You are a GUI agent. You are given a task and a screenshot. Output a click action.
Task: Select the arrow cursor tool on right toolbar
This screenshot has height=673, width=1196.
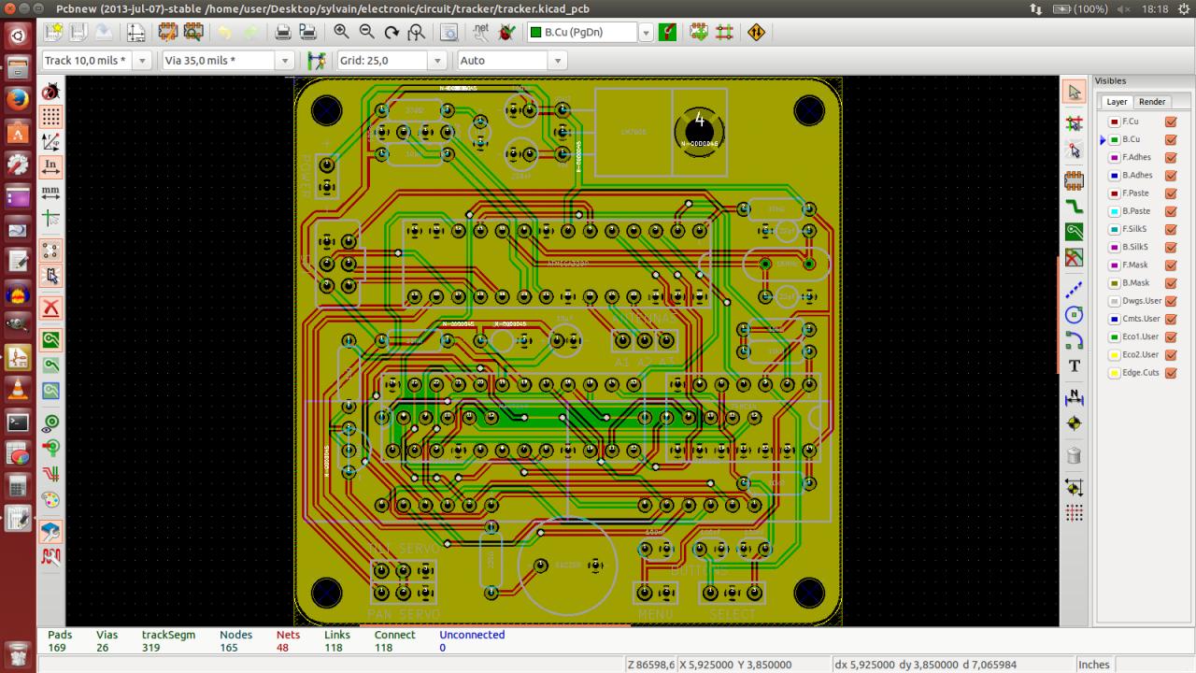(1075, 92)
